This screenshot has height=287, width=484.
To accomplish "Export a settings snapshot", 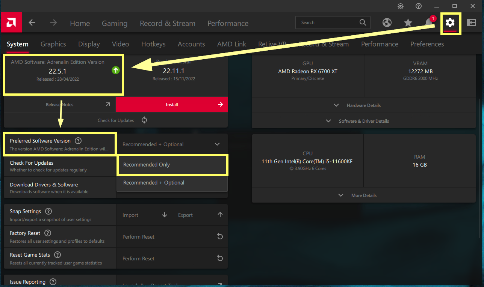I will (x=200, y=215).
